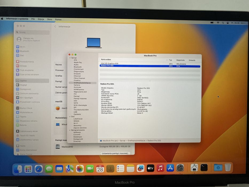Screen dimensions: 249x187
Task: Open the Pomoc menu
Action: [58, 20]
